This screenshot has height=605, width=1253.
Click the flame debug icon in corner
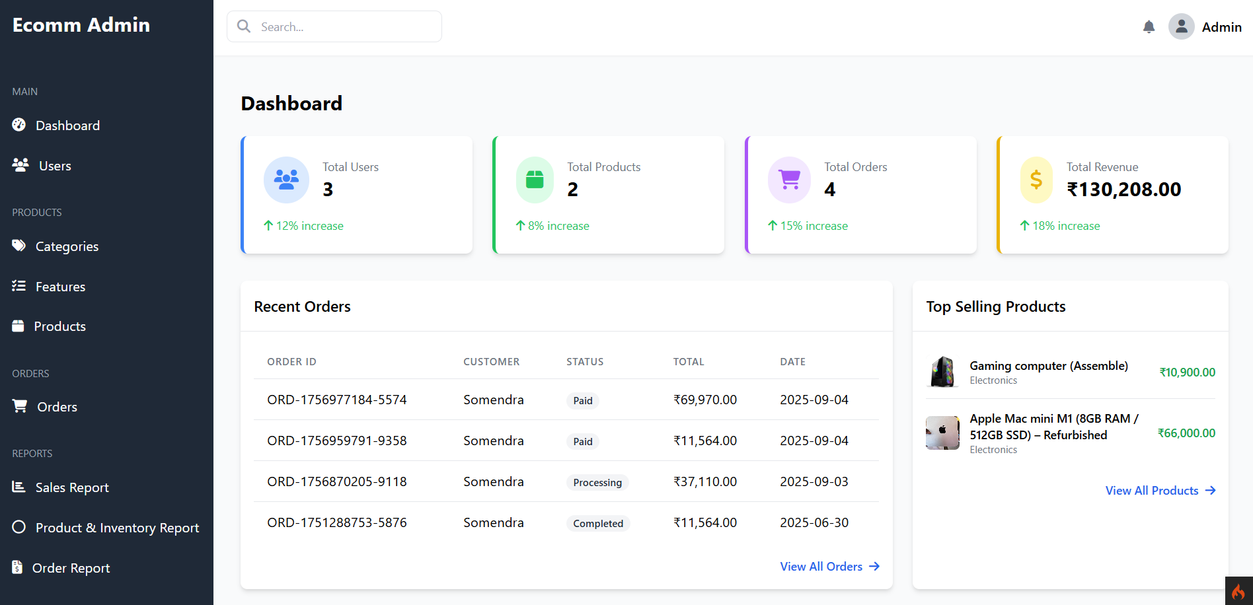point(1238,591)
